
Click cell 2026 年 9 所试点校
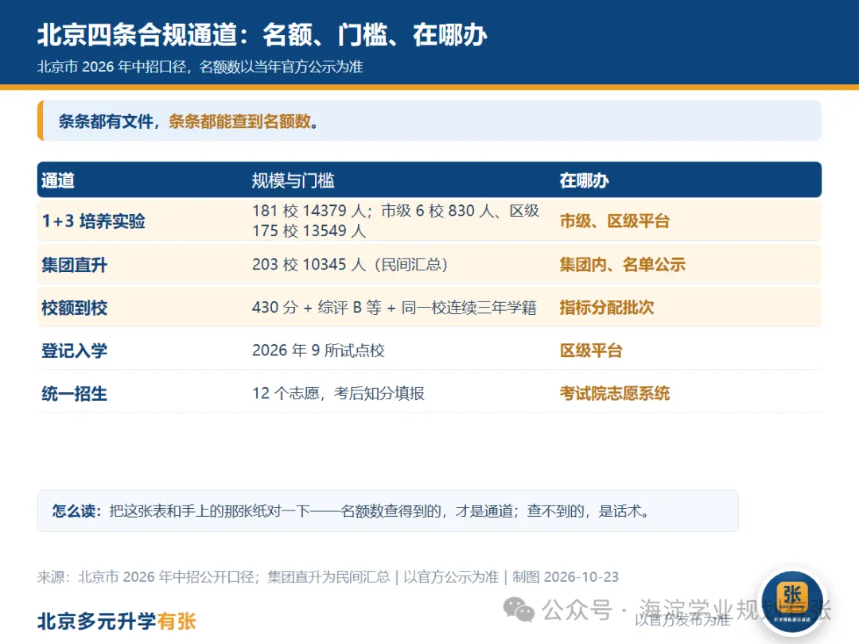(318, 351)
